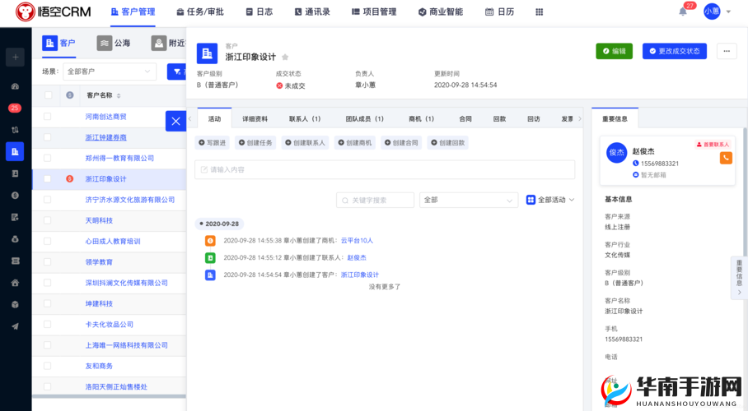
Task: Click the 俊杰 contact avatar
Action: [x=616, y=152]
